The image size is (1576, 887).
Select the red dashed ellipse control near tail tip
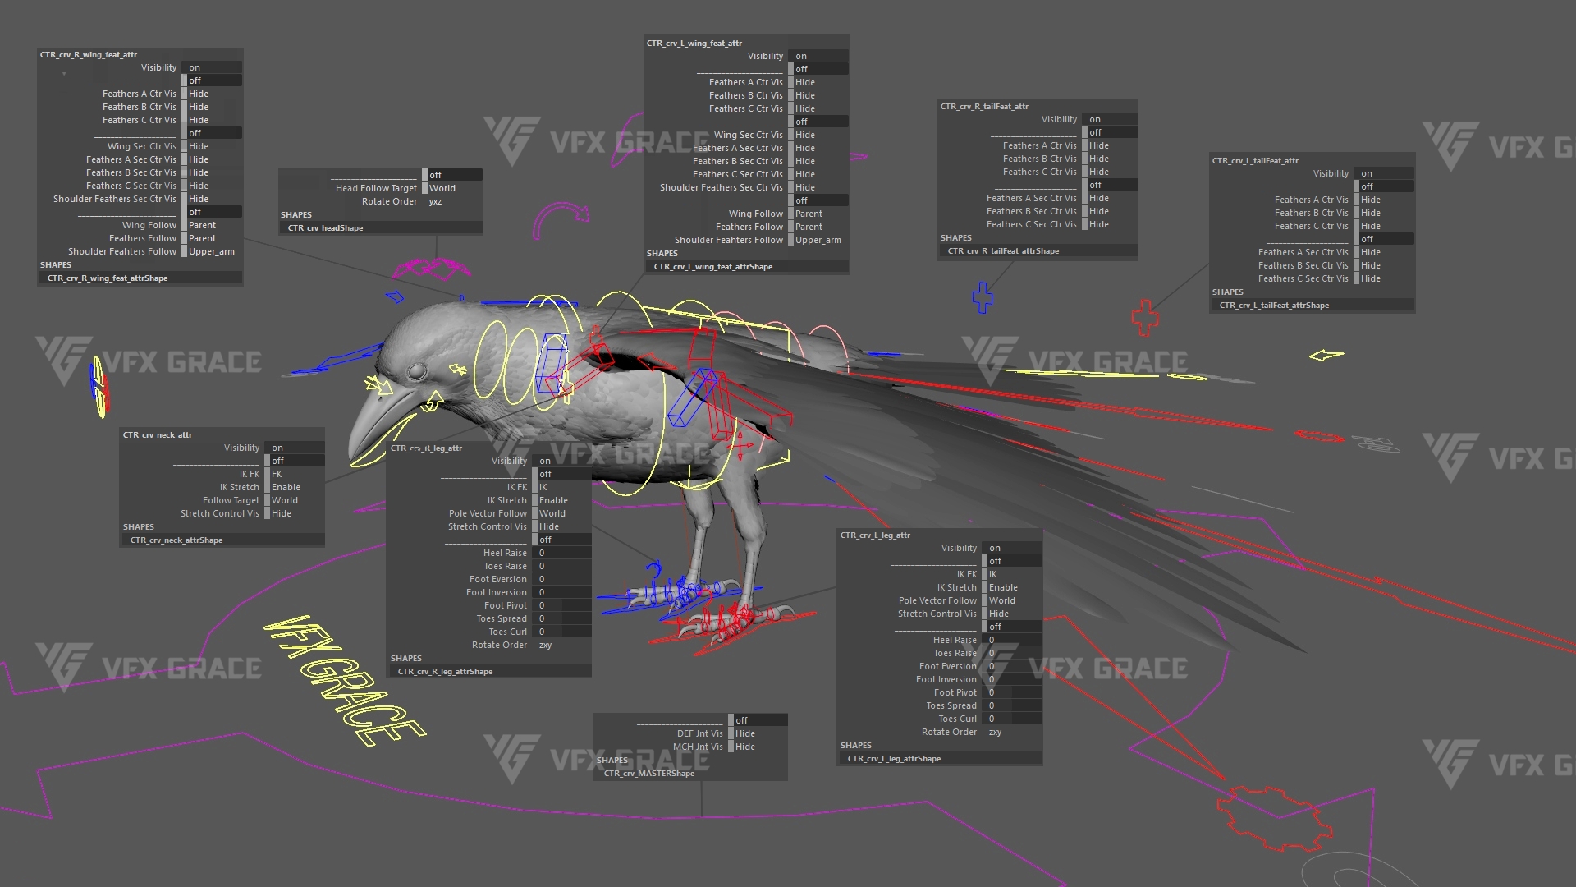tap(1320, 436)
